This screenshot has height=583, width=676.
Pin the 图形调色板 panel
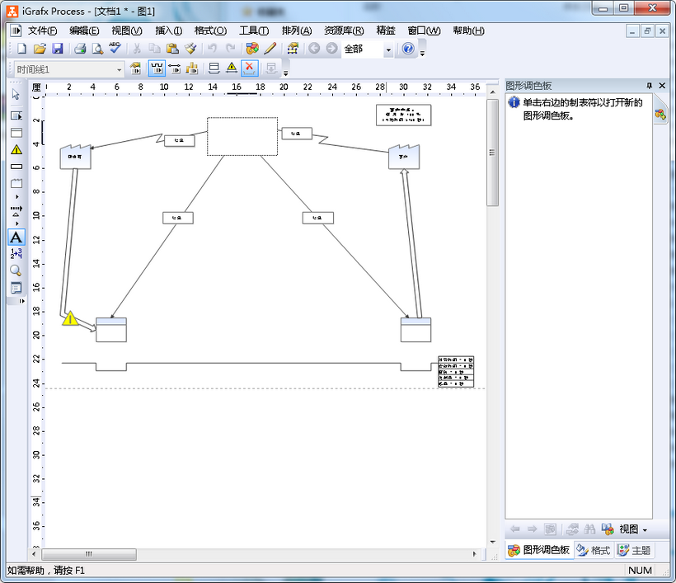click(650, 86)
